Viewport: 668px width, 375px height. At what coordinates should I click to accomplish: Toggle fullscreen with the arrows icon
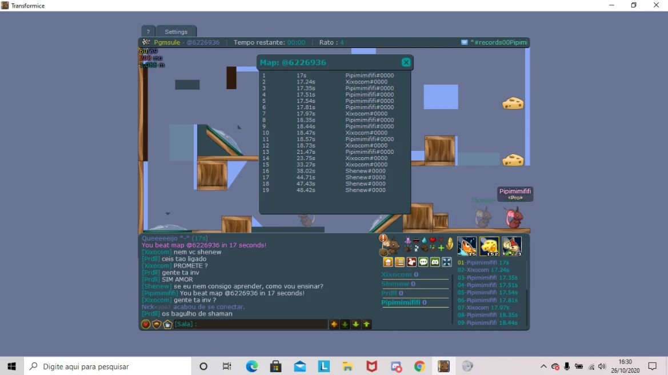[446, 262]
